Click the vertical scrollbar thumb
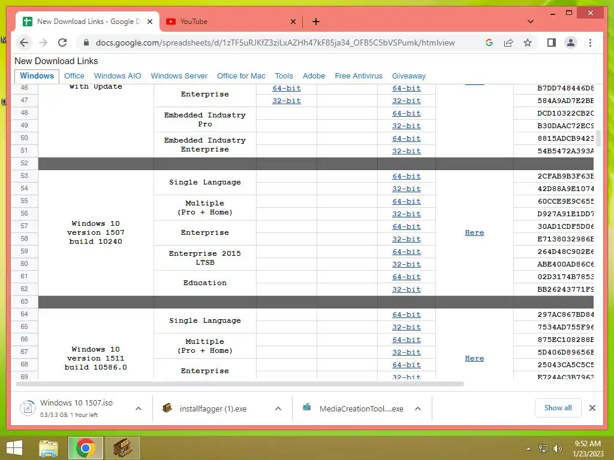Image resolution: width=614 pixels, height=460 pixels. click(x=598, y=138)
